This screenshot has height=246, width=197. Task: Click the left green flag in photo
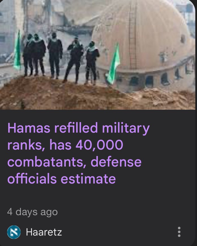(x=18, y=50)
